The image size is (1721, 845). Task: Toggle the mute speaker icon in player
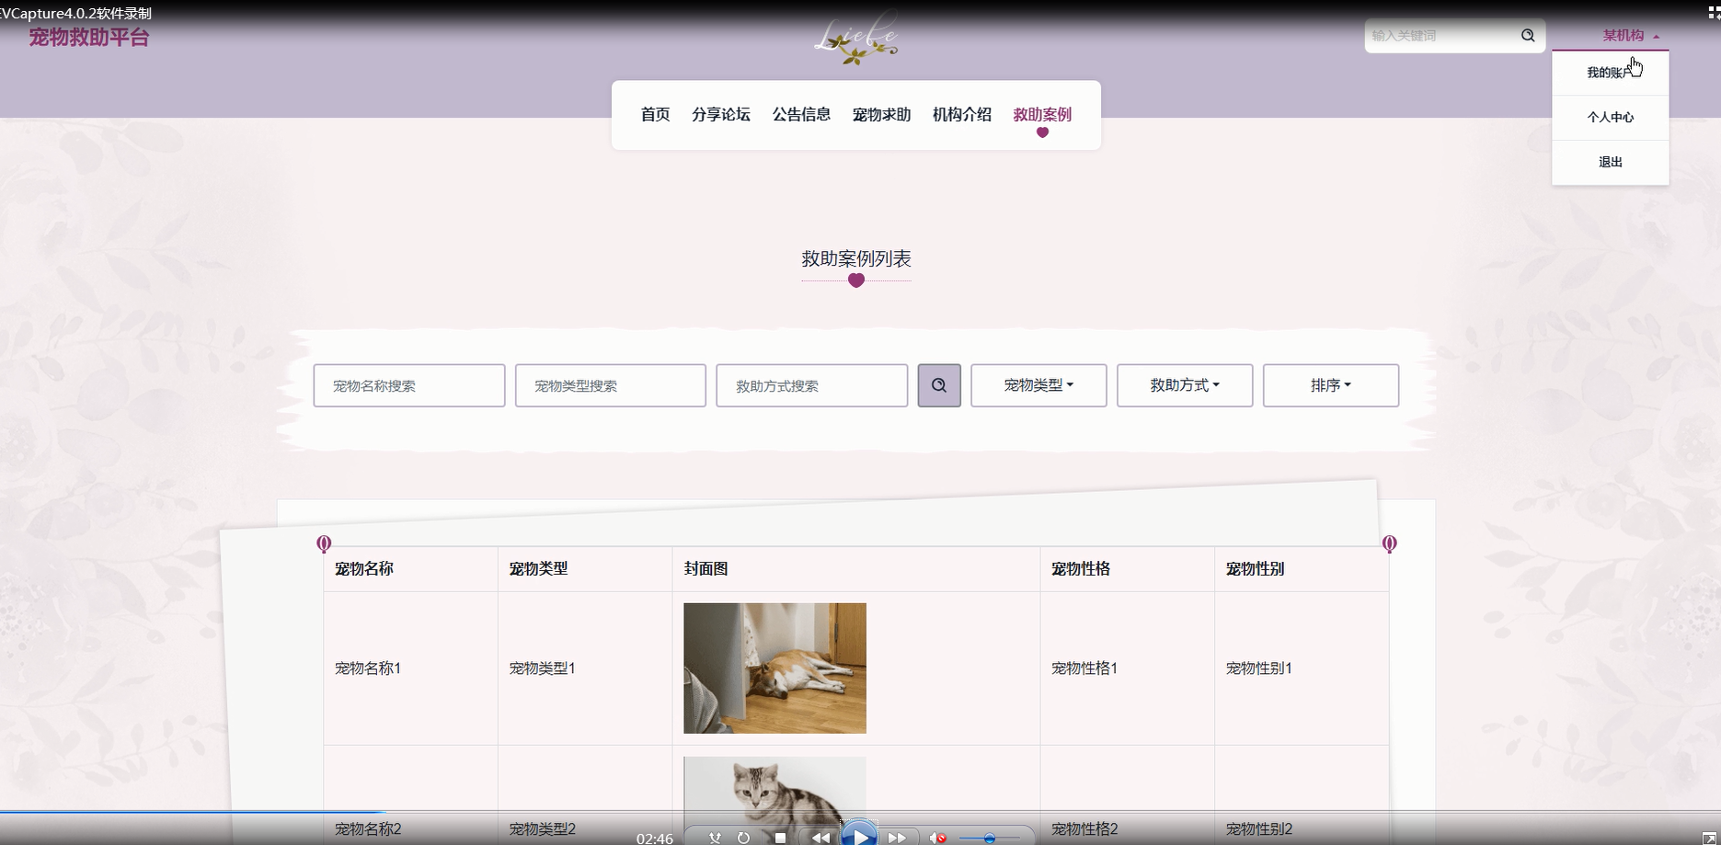(x=937, y=838)
